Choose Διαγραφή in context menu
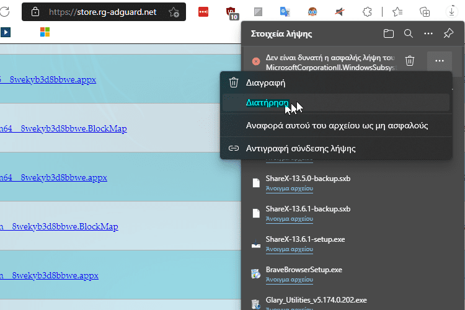Screen dimensions: 465x310 click(265, 82)
